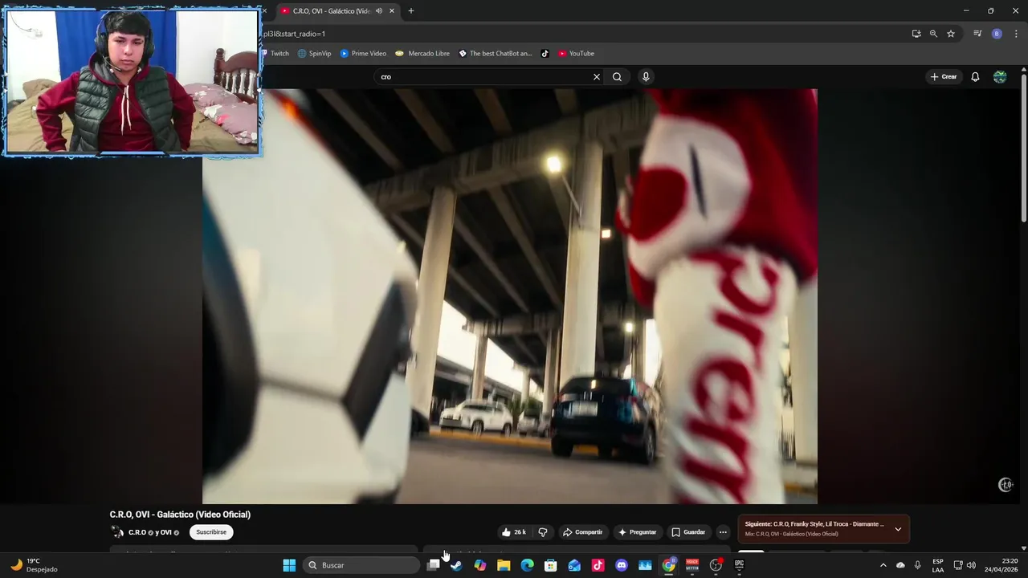Change ESP LAA input language

pos(938,565)
